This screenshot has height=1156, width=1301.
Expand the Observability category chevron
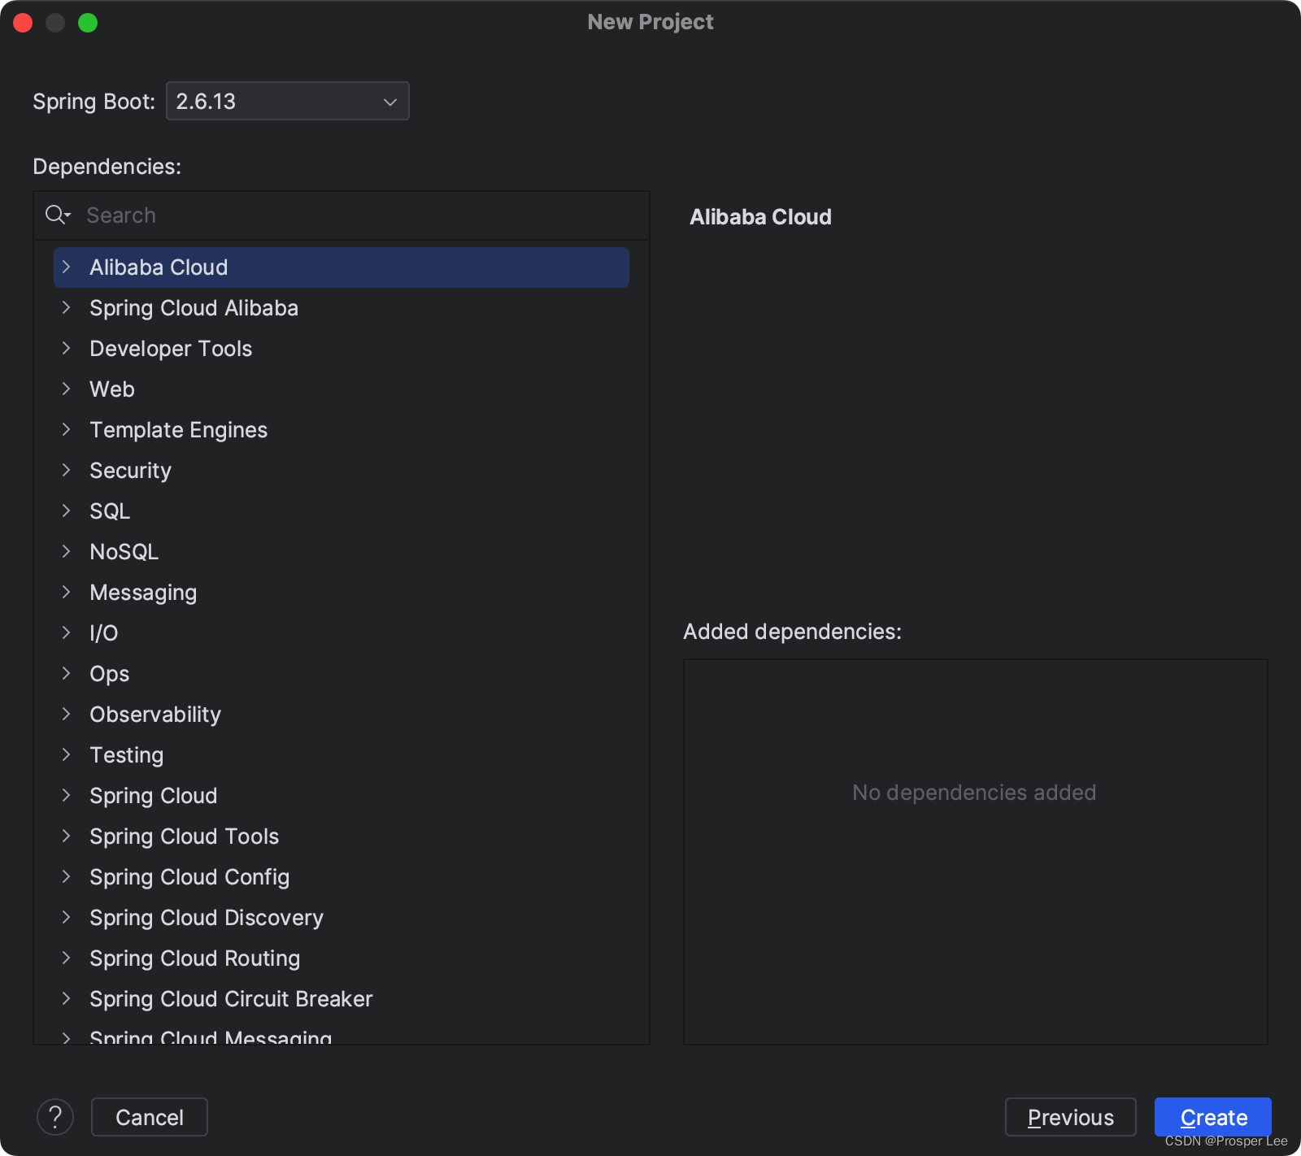pos(67,715)
